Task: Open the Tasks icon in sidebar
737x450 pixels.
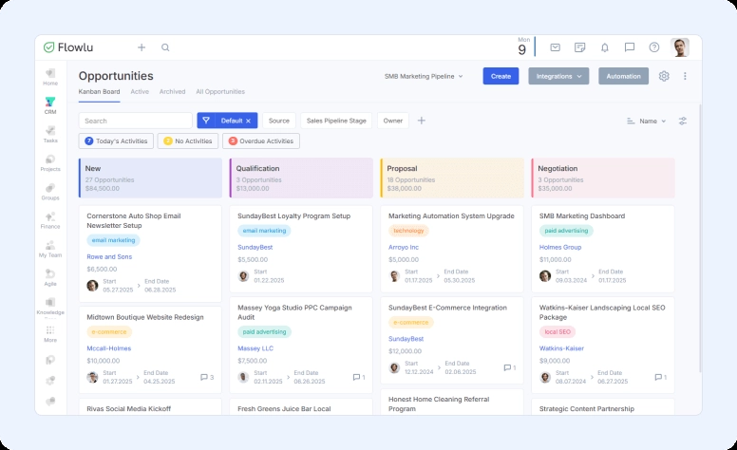Action: (50, 133)
